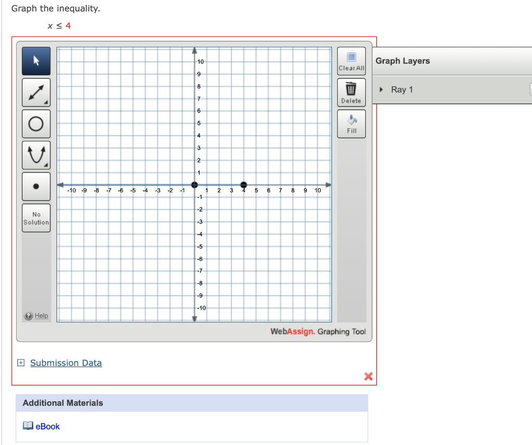Pick the point plotting tool

click(x=36, y=186)
